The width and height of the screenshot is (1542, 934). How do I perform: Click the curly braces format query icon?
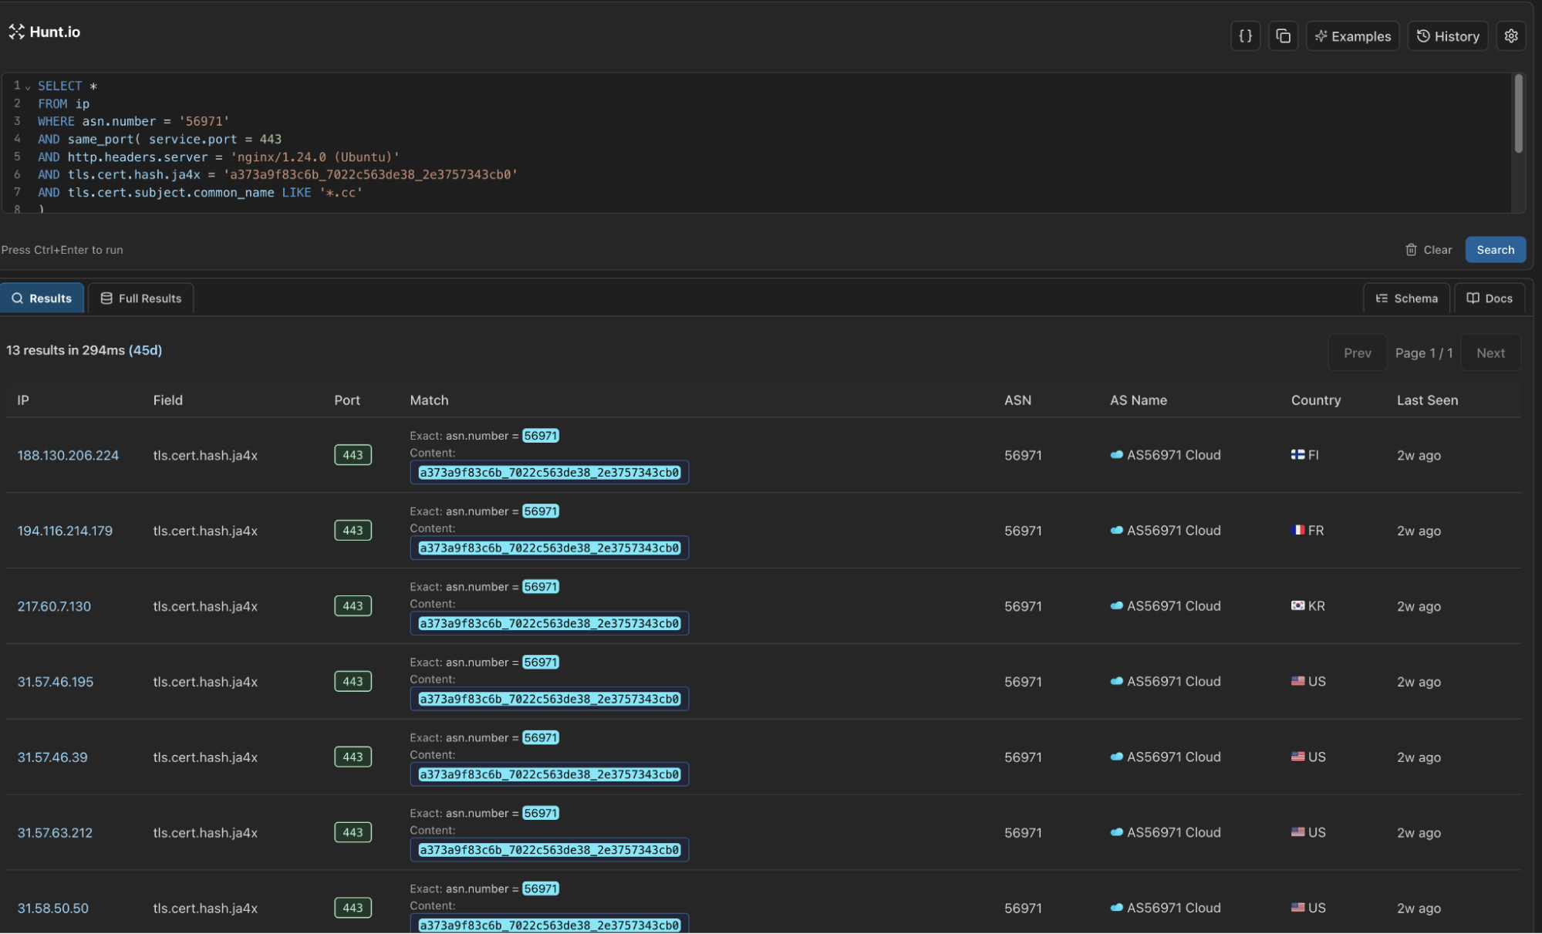coord(1244,35)
